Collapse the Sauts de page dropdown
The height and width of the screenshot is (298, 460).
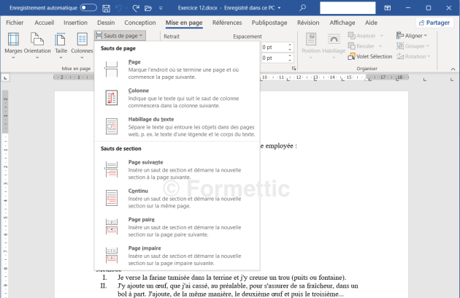[x=120, y=35]
